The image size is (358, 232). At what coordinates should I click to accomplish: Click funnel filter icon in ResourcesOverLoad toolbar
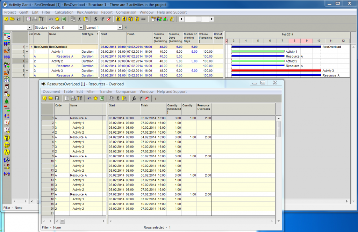click(x=141, y=98)
